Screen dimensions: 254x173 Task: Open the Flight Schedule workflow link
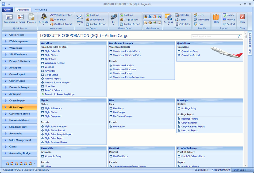[x=52, y=51]
